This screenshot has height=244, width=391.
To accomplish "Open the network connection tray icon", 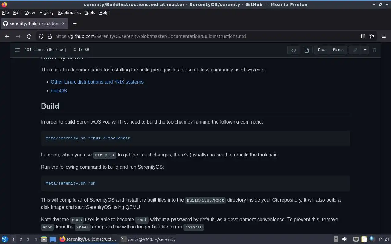I will pyautogui.click(x=356, y=239).
